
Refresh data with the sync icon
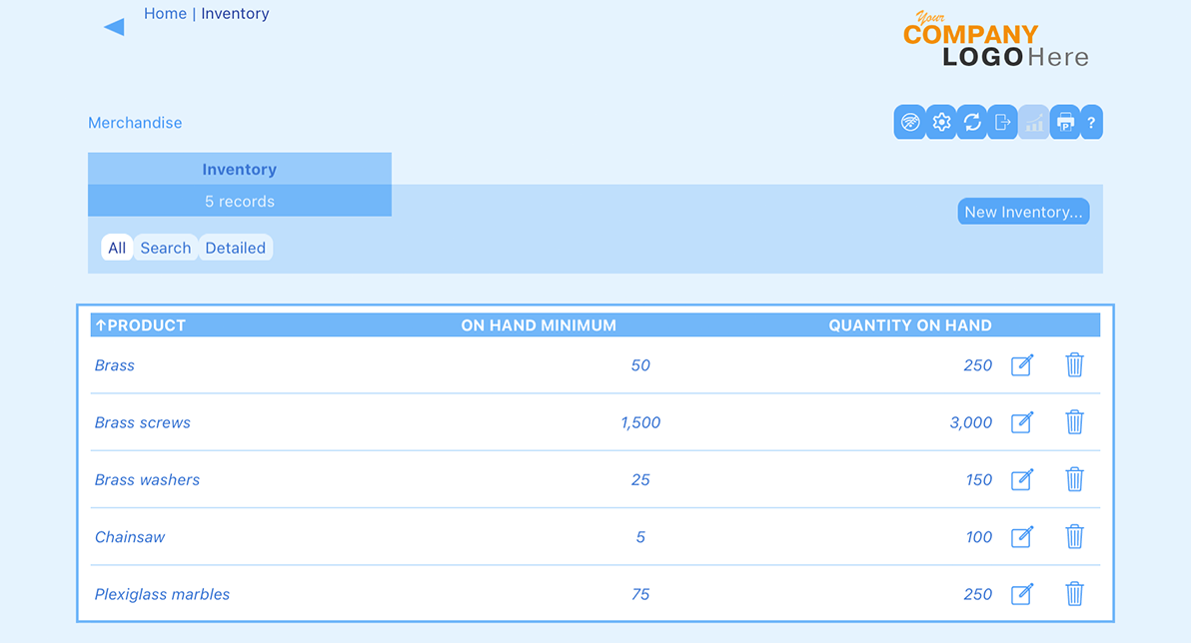972,123
